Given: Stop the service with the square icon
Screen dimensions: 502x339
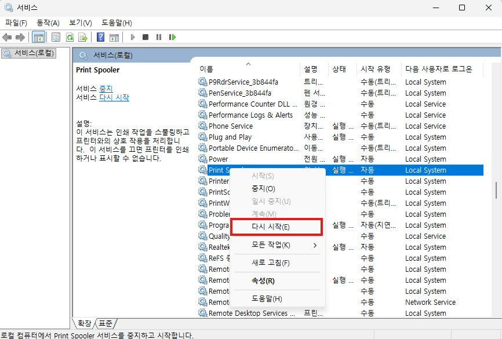Looking at the screenshot, I should pos(145,37).
